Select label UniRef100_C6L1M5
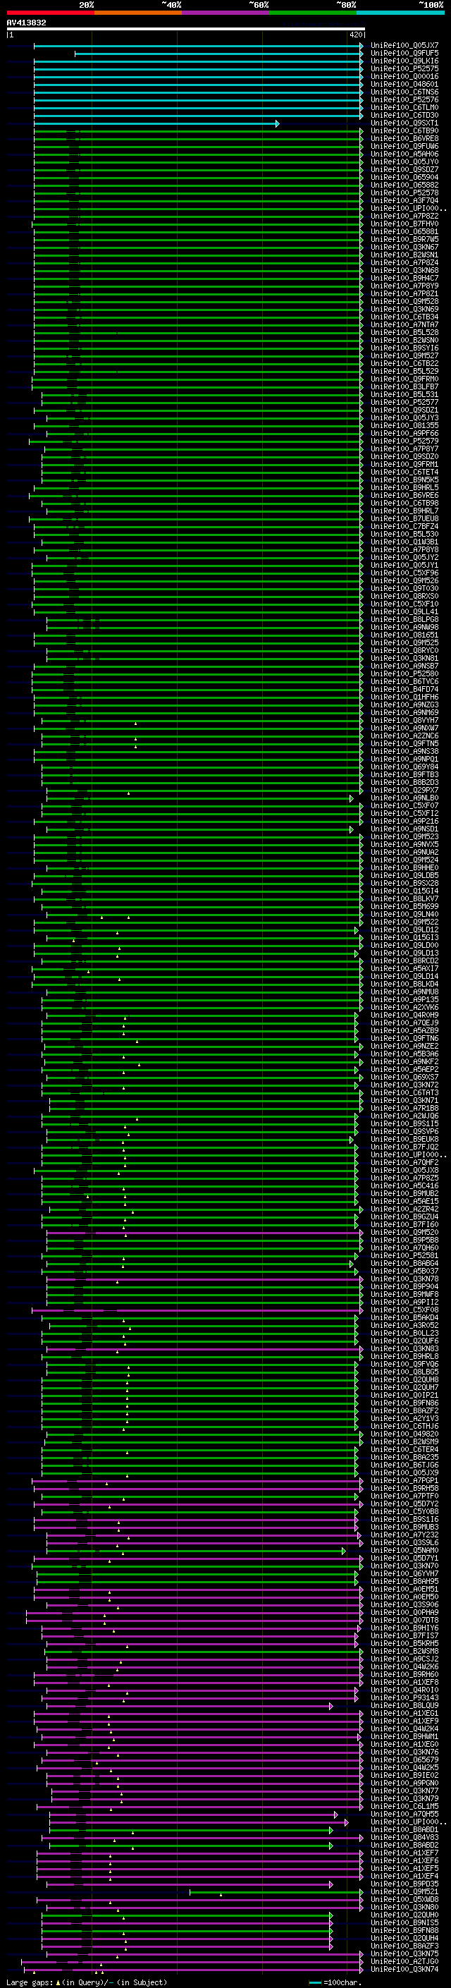This screenshot has height=1988, width=451. tap(404, 1806)
